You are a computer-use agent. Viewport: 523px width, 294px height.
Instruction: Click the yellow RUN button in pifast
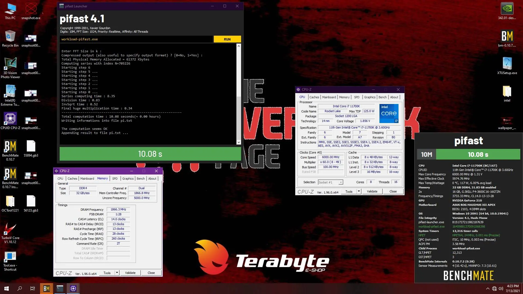pyautogui.click(x=227, y=39)
